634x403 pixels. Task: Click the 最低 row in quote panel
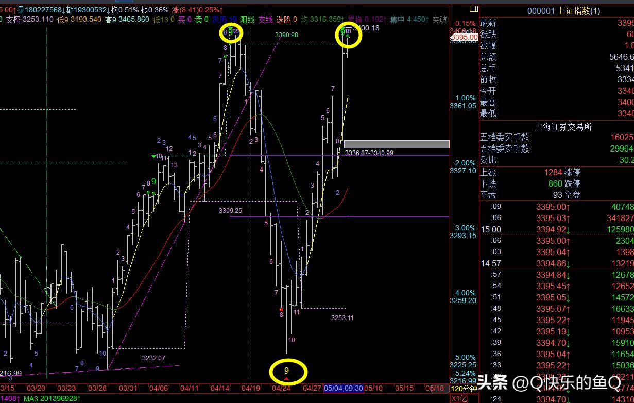click(557, 114)
